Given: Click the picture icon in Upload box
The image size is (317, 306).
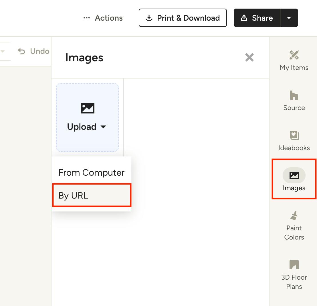Looking at the screenshot, I should tap(87, 108).
